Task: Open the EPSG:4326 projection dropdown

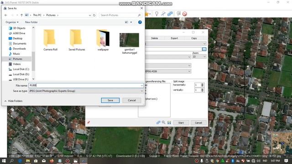Action: coord(189,71)
